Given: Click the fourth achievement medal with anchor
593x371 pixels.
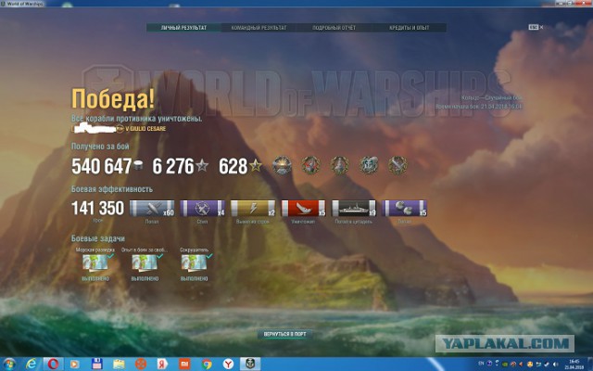Looking at the screenshot, I should 369,165.
